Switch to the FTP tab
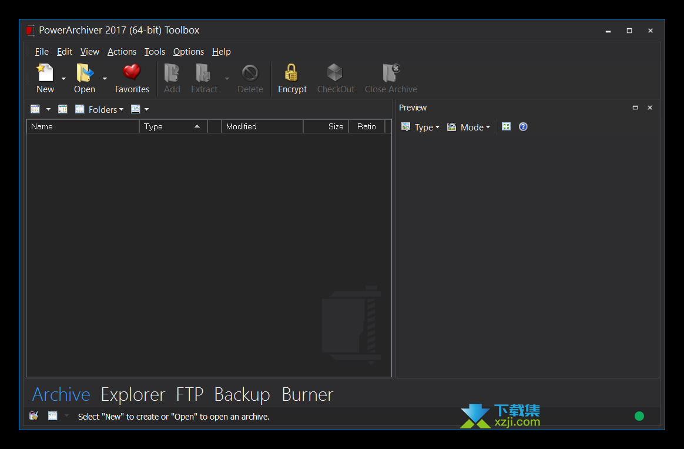Image resolution: width=684 pixels, height=449 pixels. (190, 394)
